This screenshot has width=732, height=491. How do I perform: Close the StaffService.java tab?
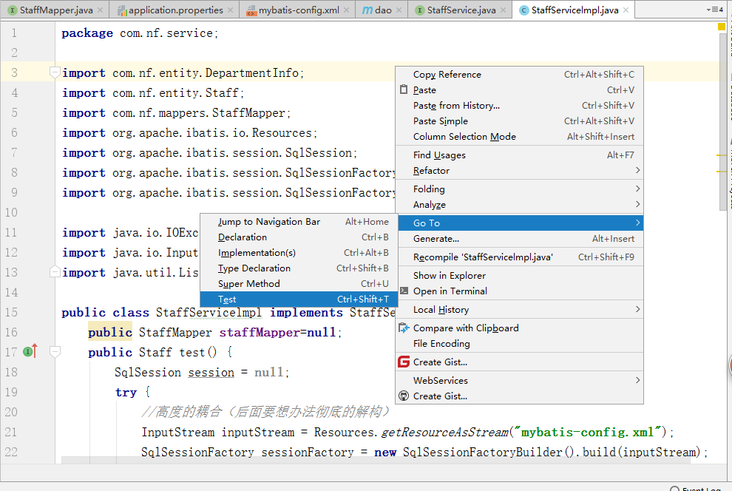click(503, 10)
